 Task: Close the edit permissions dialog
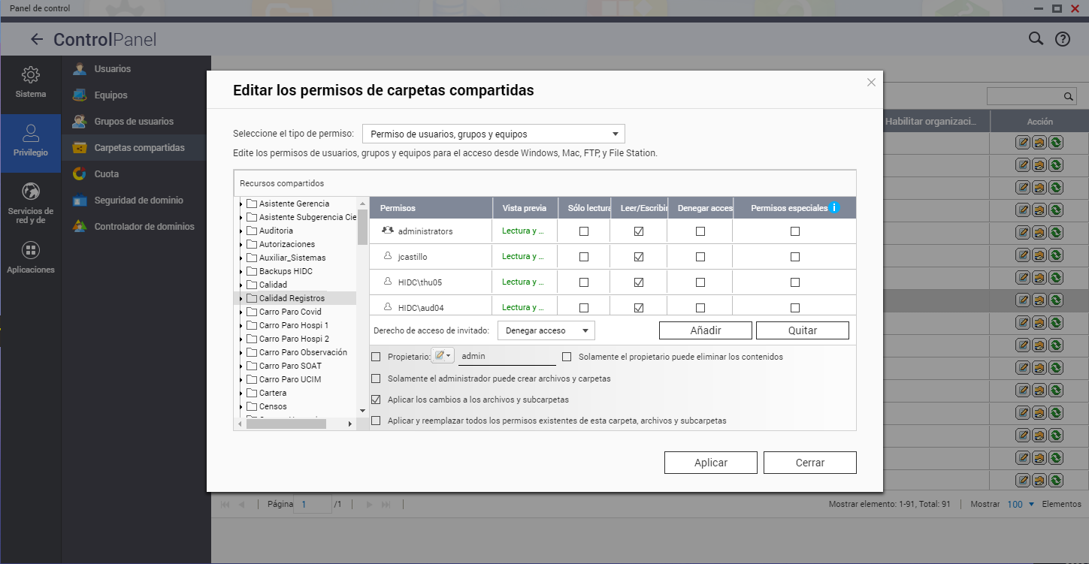(871, 83)
